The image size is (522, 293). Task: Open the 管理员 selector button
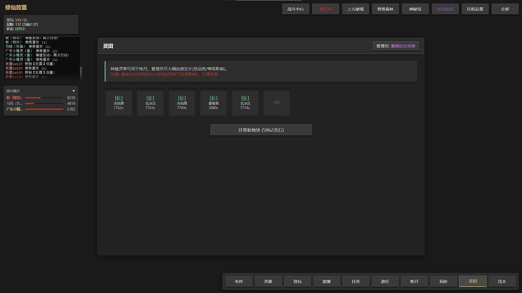(x=396, y=46)
